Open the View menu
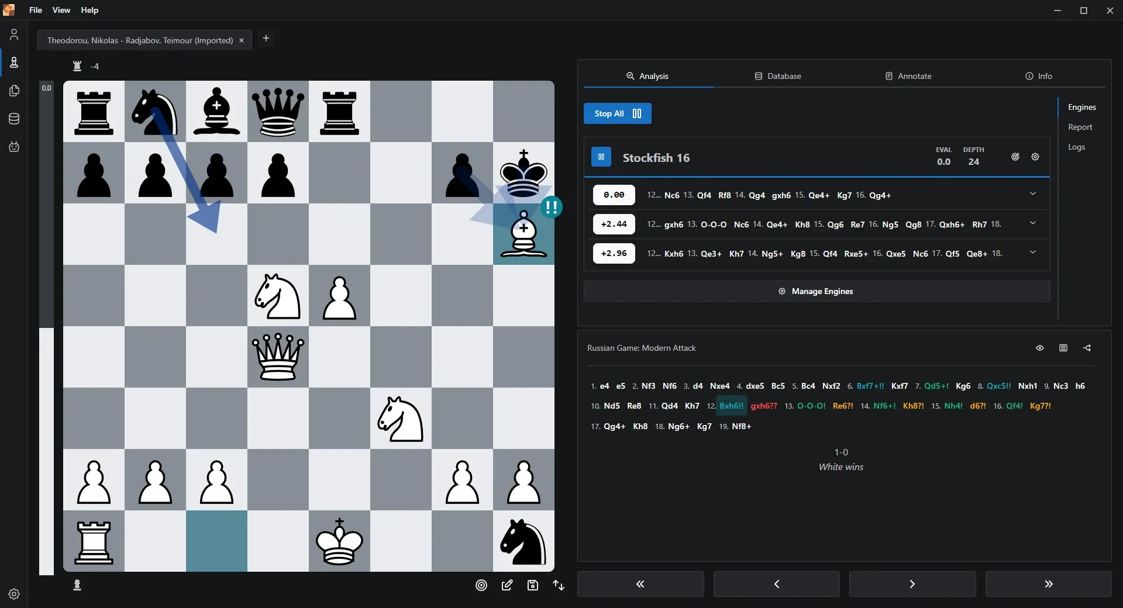1123x608 pixels. (61, 10)
